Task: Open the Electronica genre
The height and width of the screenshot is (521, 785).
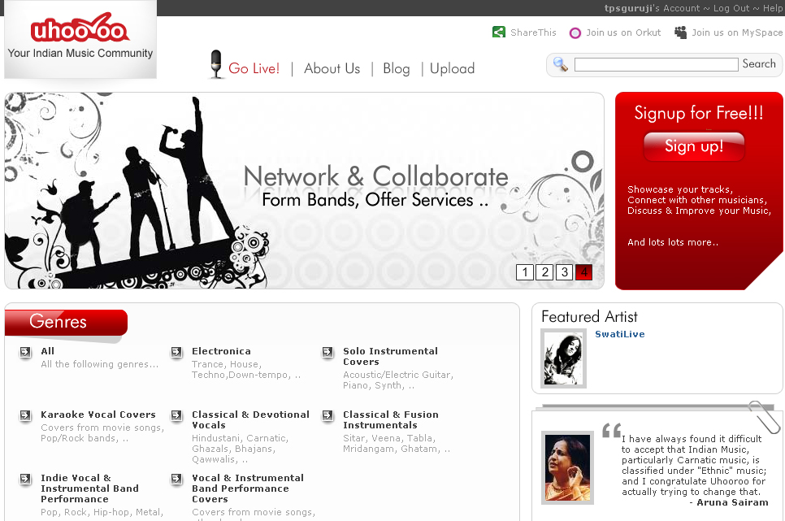Action: 221,351
